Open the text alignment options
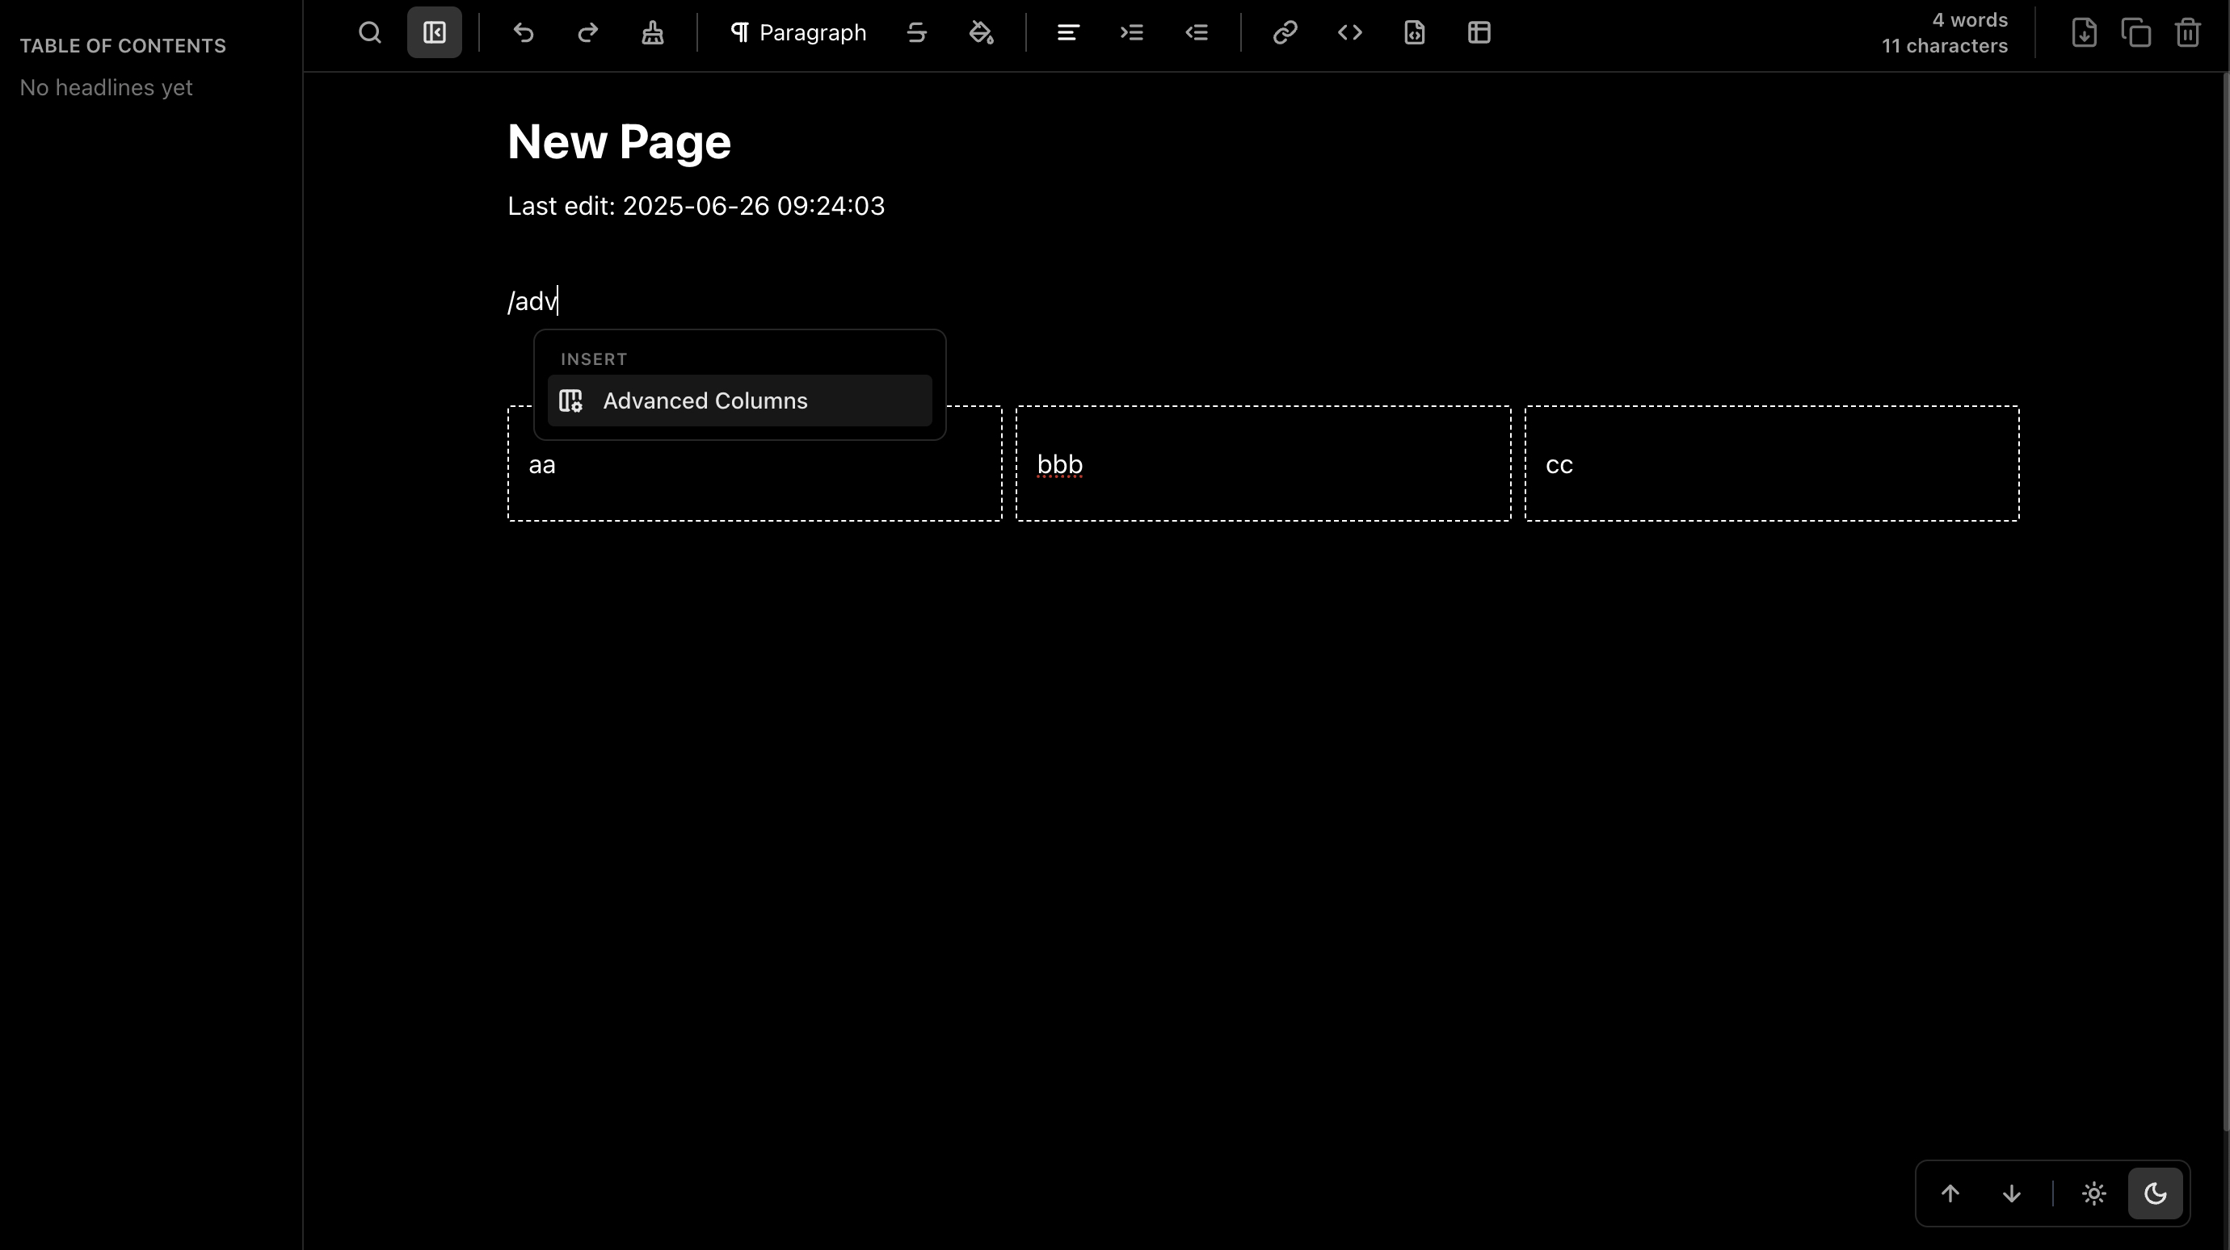The height and width of the screenshot is (1250, 2230). coord(1067,33)
